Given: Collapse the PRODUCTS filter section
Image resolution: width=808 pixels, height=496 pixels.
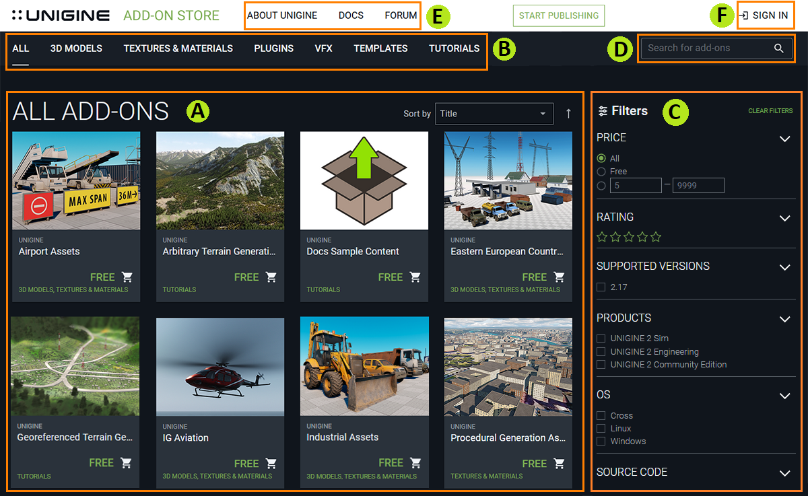Looking at the screenshot, I should (784, 319).
